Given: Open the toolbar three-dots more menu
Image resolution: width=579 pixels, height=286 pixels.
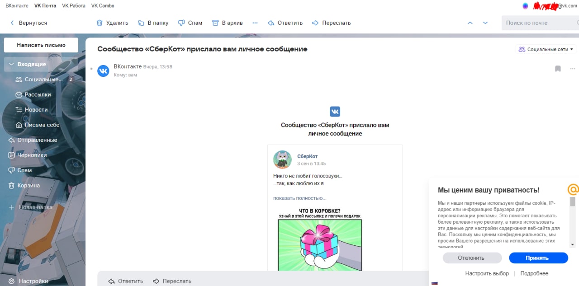Looking at the screenshot, I should [255, 23].
